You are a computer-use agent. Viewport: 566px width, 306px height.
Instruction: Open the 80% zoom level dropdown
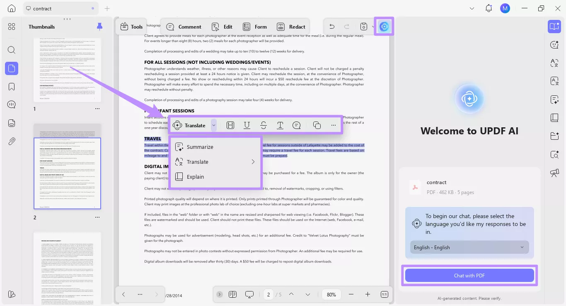[x=331, y=294]
